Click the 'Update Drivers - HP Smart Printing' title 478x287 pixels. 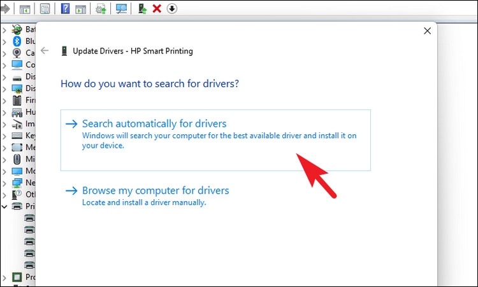(x=133, y=51)
